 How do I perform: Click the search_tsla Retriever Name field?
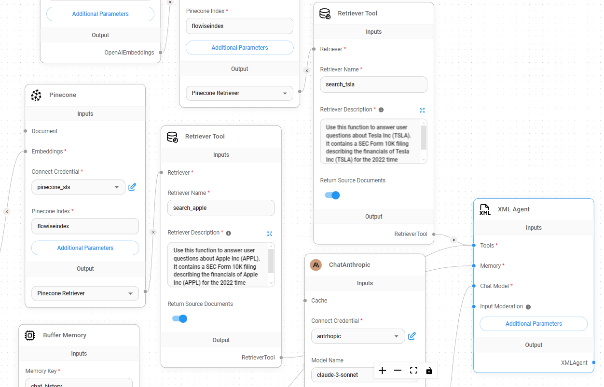coord(373,84)
